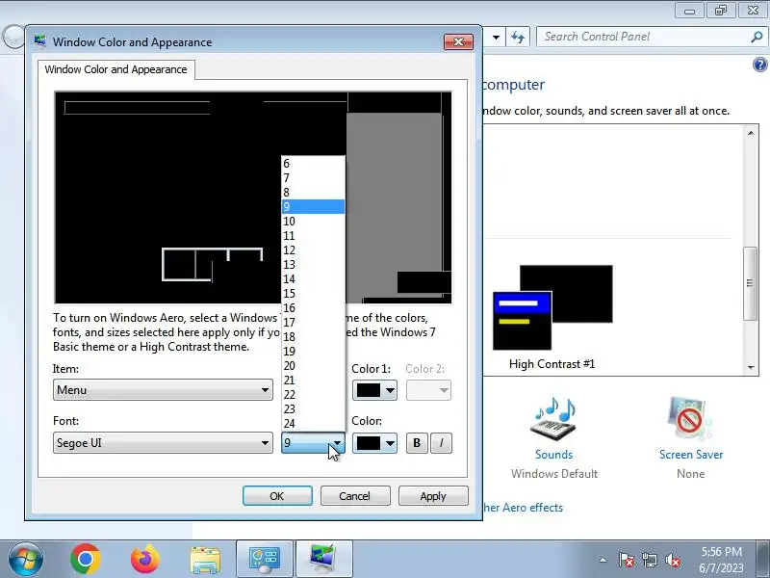Toggle bold font button
Image resolution: width=770 pixels, height=578 pixels.
click(x=417, y=443)
